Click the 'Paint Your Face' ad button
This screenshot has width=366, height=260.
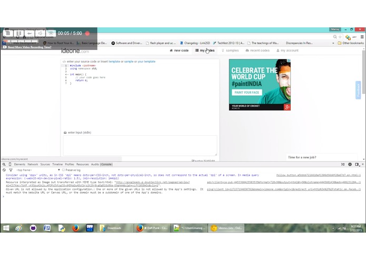click(247, 92)
